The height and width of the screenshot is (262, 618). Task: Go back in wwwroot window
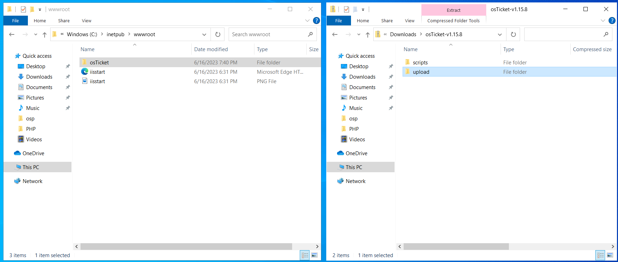click(x=12, y=34)
